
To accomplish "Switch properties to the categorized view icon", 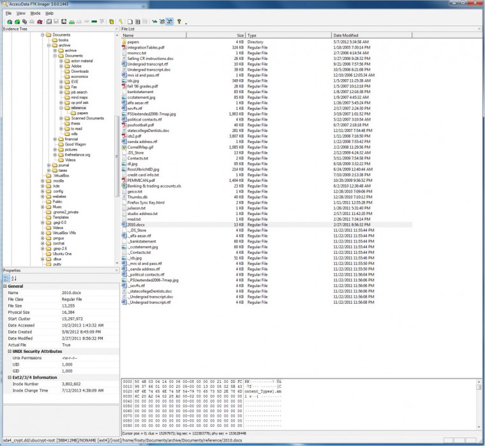I will pos(7,278).
